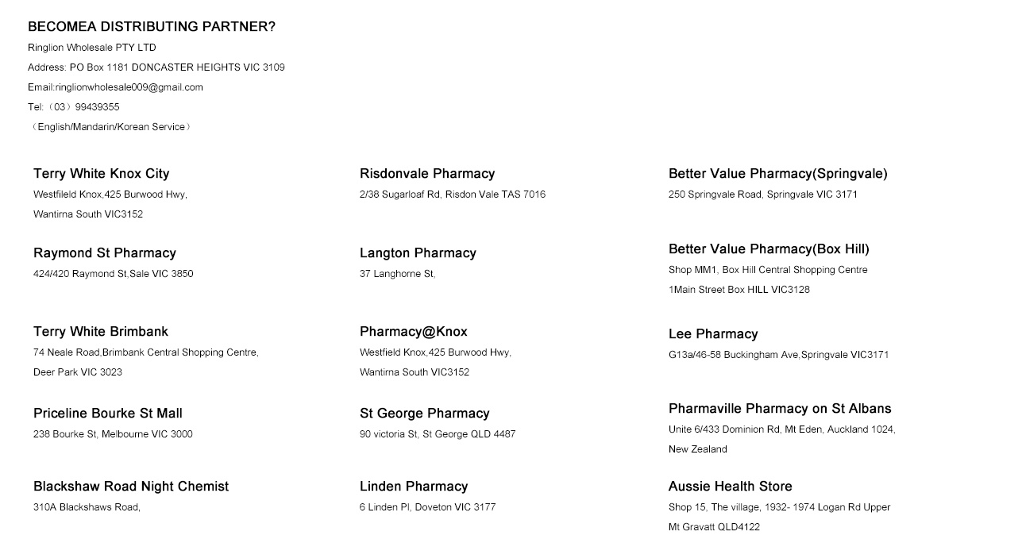Click the 238 Bourke St Melbourne address

[x=113, y=434]
